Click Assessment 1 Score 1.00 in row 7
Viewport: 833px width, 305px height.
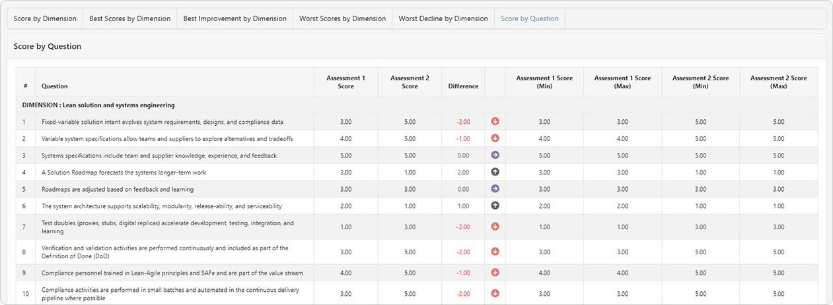point(345,227)
